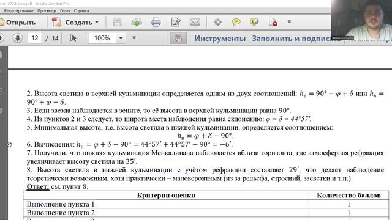Open the Редактирование menu
The width and height of the screenshot is (392, 220).
point(18,11)
